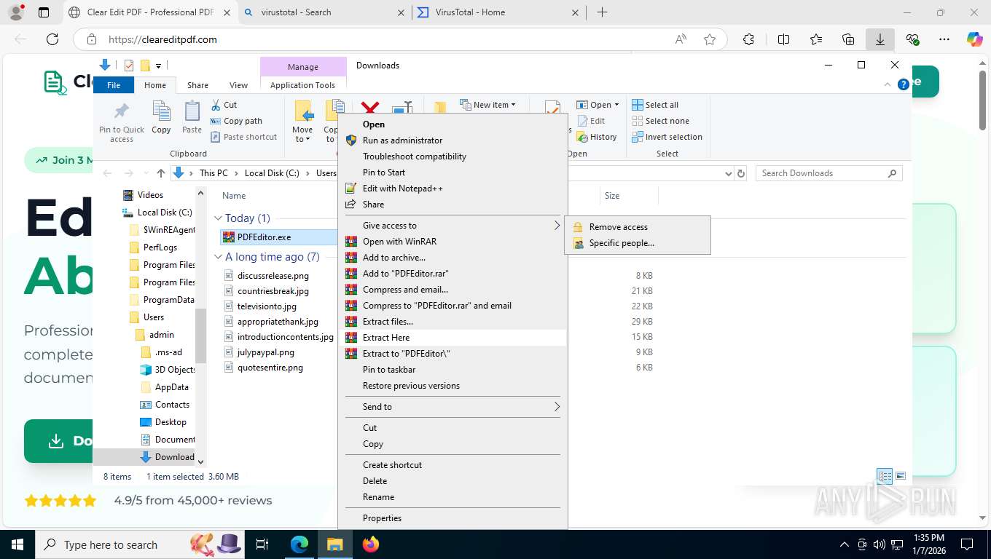The height and width of the screenshot is (559, 991).
Task: Click Select none in ribbon
Action: 660,121
